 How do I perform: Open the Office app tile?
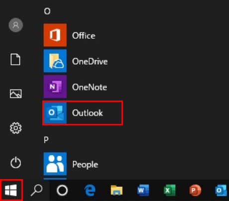pos(55,35)
